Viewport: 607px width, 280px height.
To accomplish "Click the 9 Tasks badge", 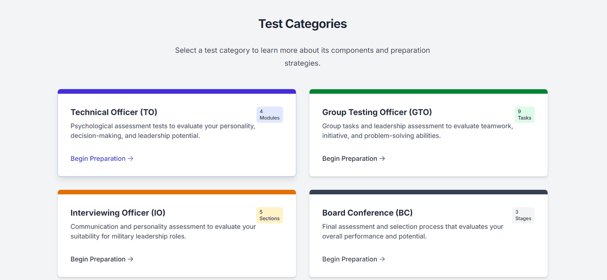I will tap(525, 115).
